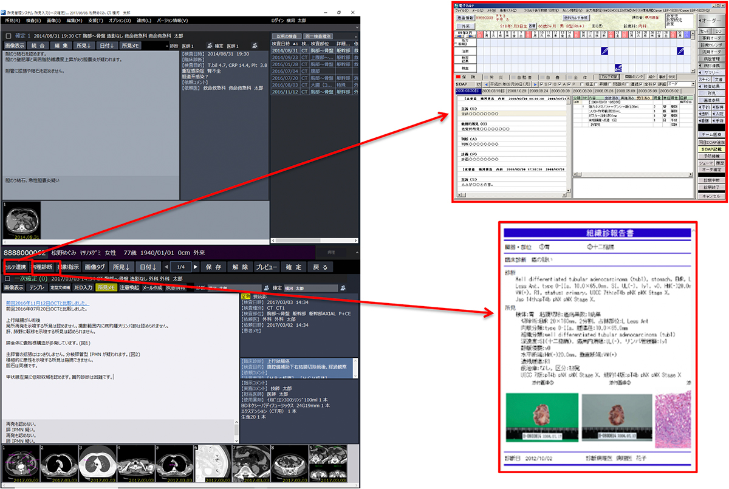Image resolution: width=729 pixels, height=489 pixels.
Task: Click the doctor icon after 確定 横河 太郎 field
Action: click(x=343, y=287)
